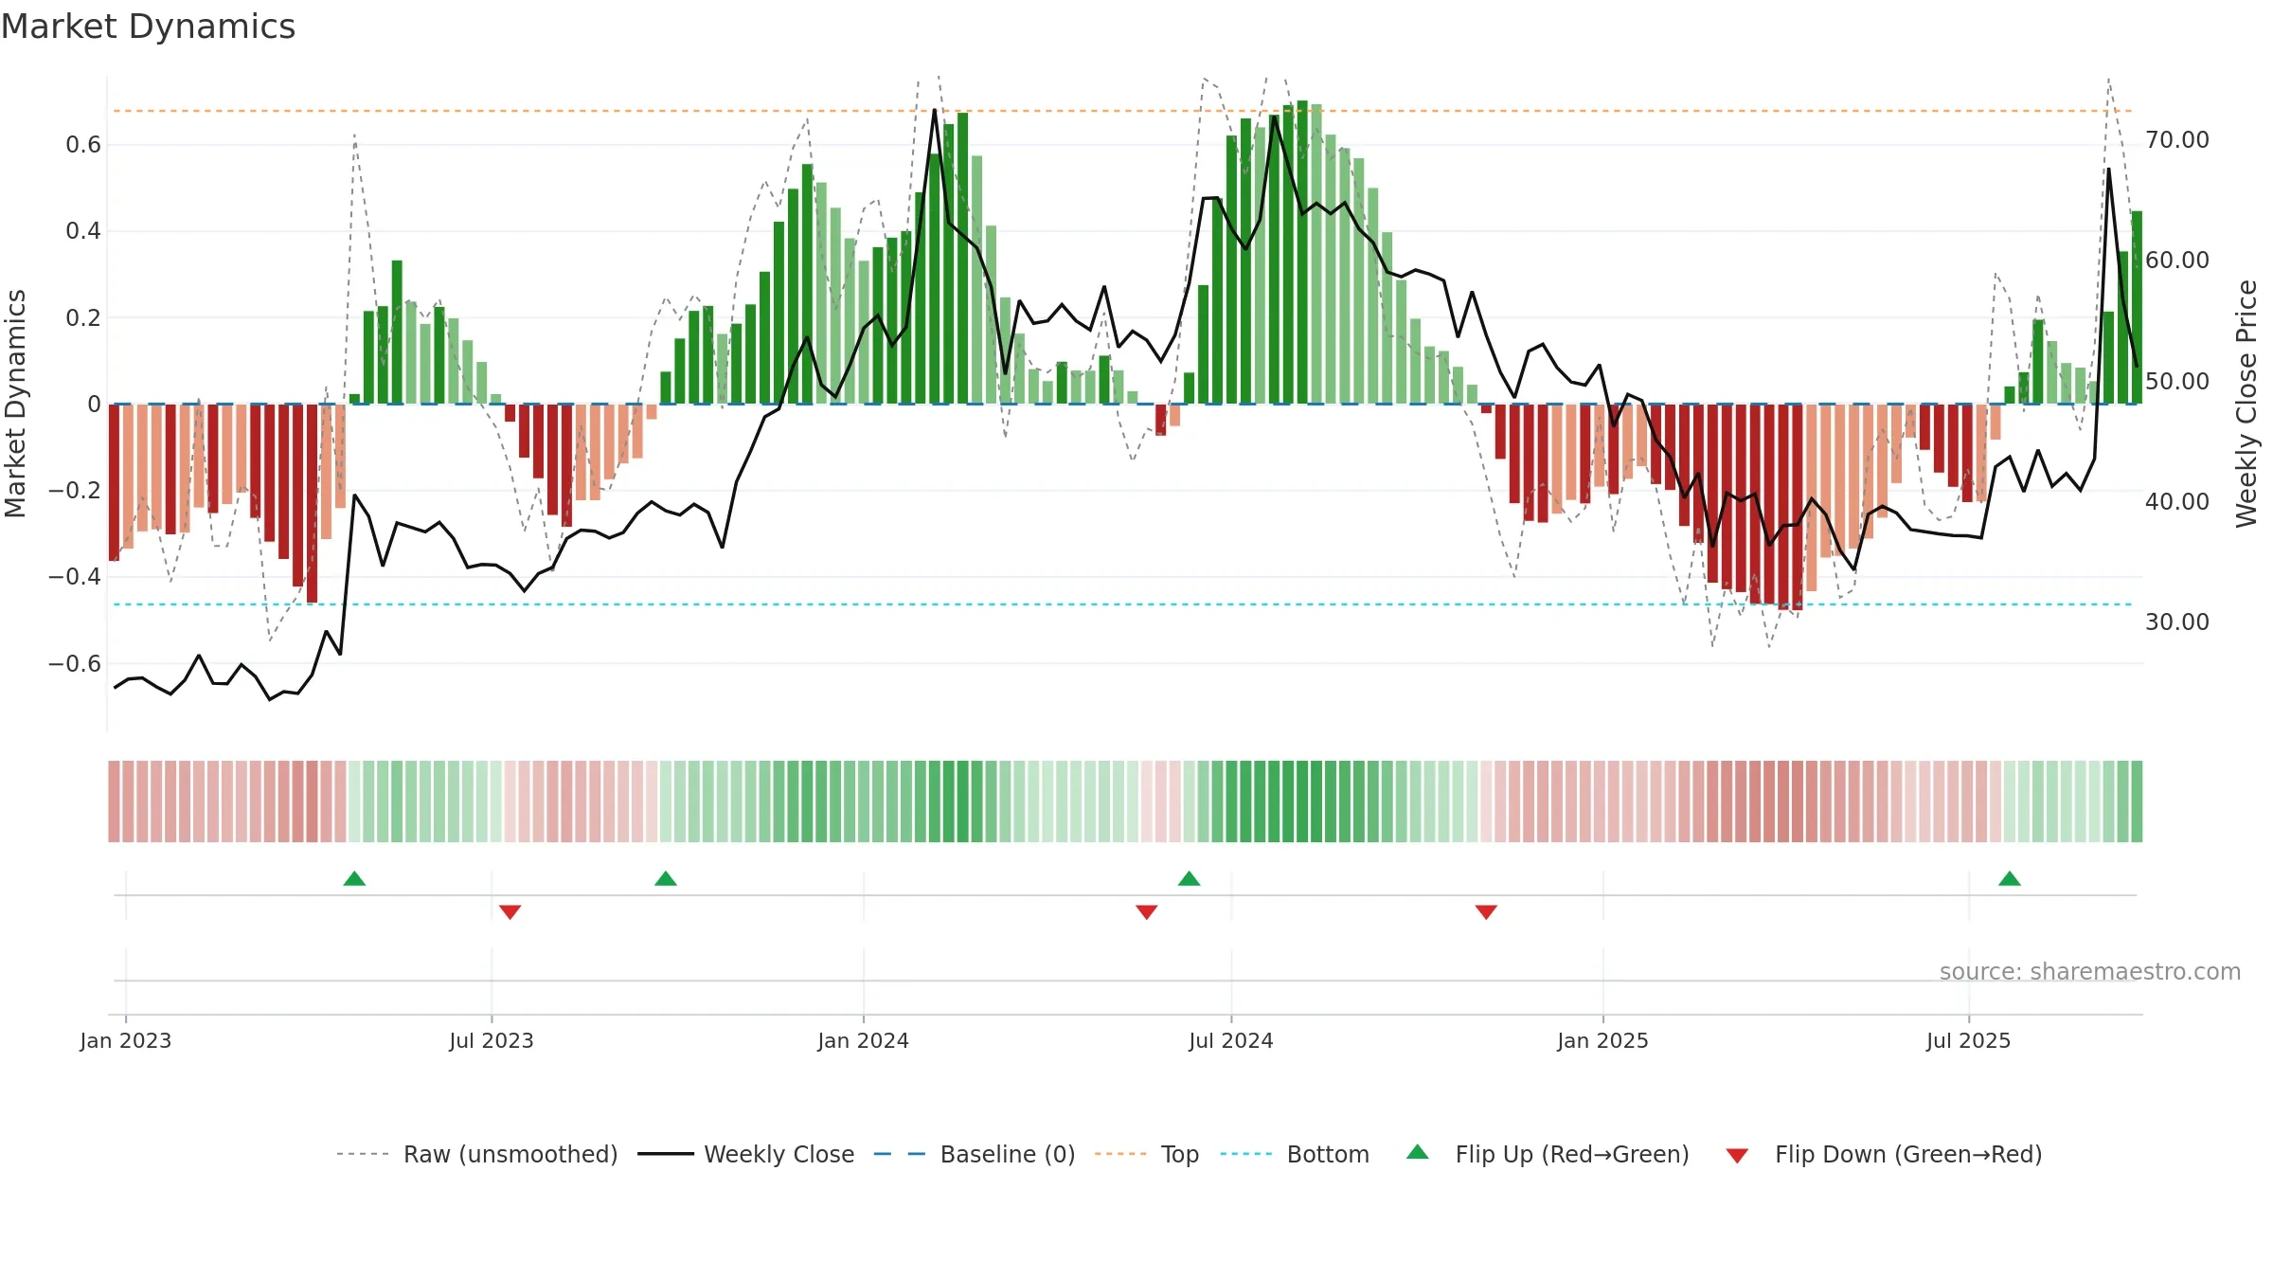Click the 70.00 price axis tick
2273x1279 pixels.
click(2177, 140)
